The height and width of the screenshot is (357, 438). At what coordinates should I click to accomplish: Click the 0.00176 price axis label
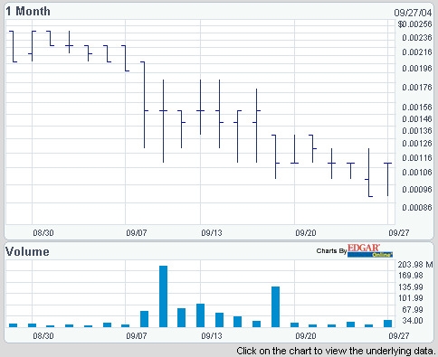[417, 88]
